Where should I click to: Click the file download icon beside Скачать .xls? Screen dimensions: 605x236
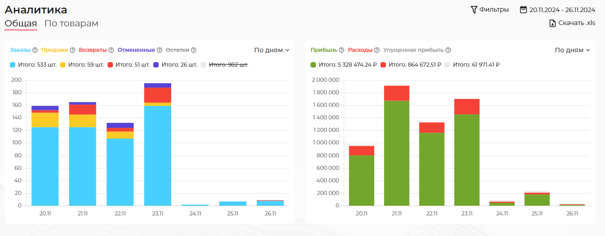tap(553, 23)
